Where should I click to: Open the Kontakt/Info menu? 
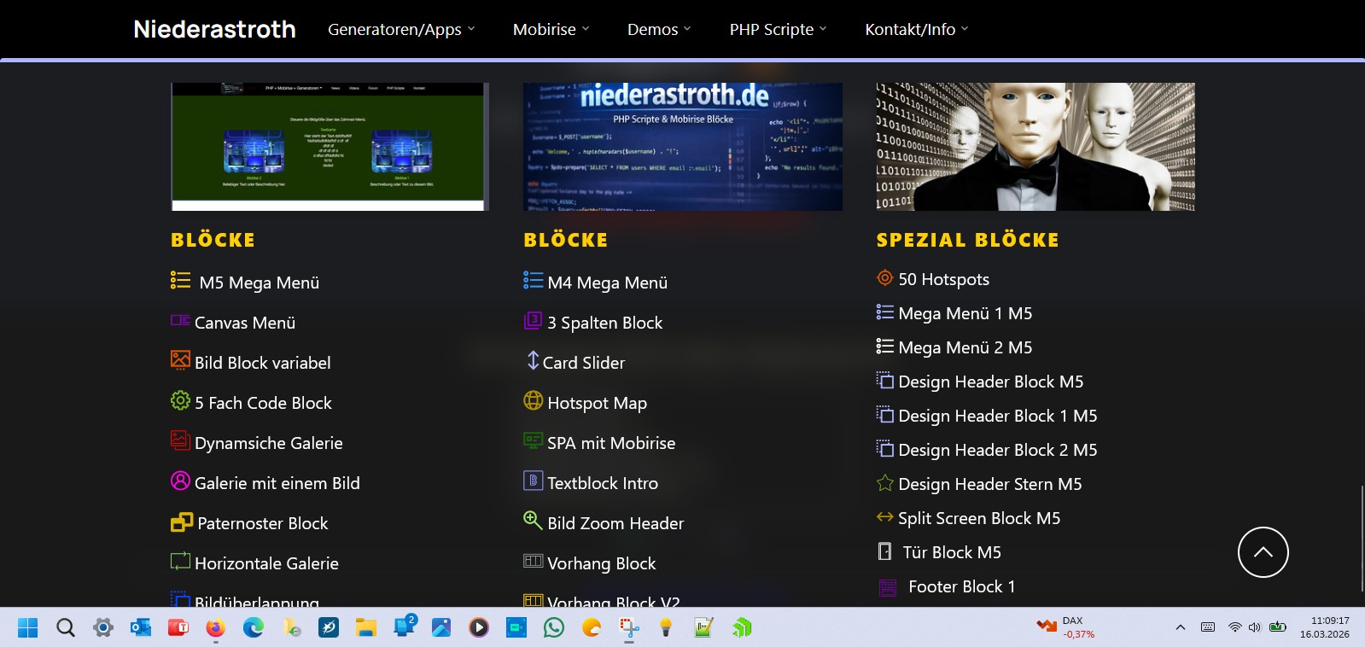point(916,29)
